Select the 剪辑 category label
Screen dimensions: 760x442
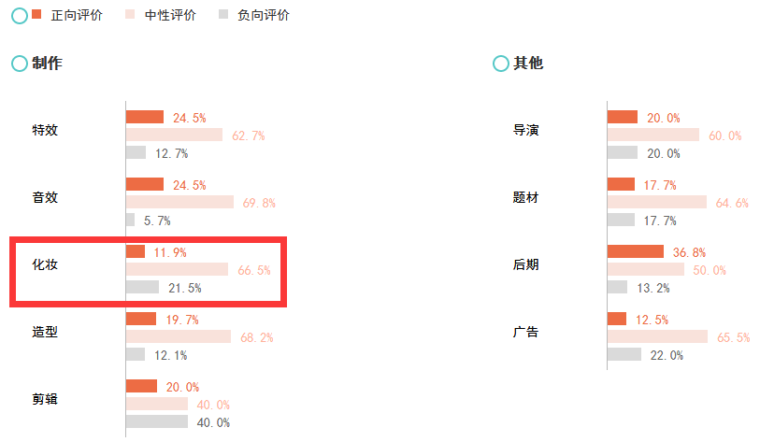click(x=45, y=399)
